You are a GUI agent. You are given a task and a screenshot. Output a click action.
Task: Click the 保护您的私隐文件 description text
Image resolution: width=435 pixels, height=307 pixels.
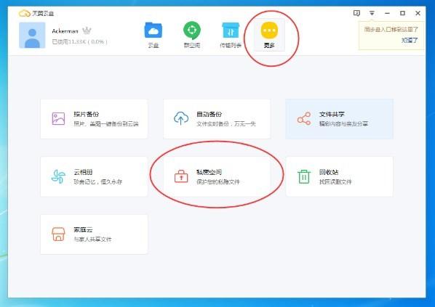click(218, 182)
